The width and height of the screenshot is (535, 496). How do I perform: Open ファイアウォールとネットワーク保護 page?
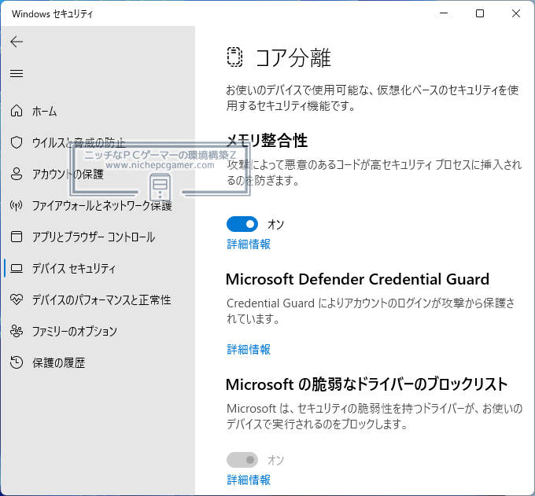(102, 206)
